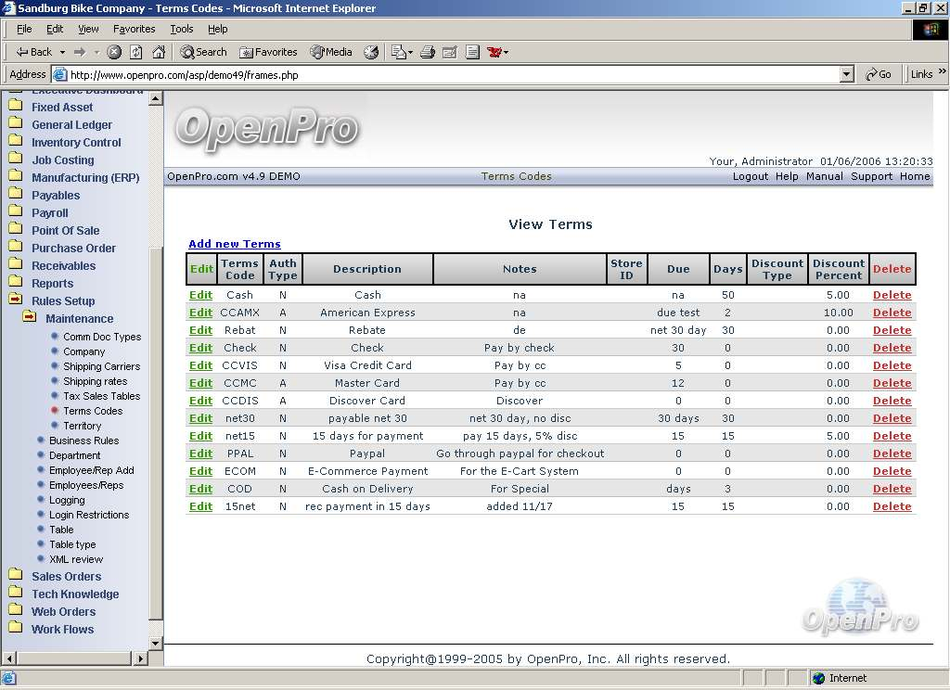Open the Favorites menu in menu bar
The width and height of the screenshot is (950, 690).
[134, 29]
